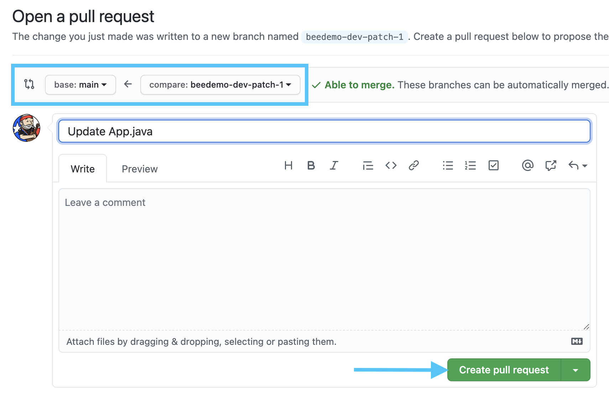Image resolution: width=609 pixels, height=399 pixels.
Task: Open the compare branch selector
Action: [x=220, y=85]
